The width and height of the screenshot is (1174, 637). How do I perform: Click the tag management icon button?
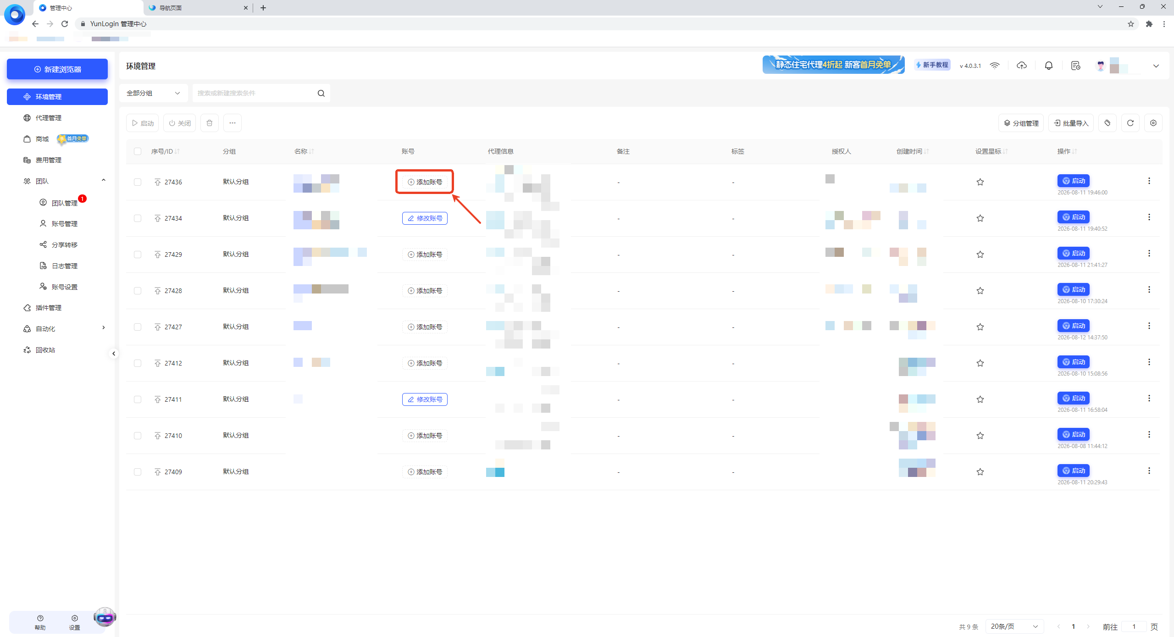pos(1107,123)
